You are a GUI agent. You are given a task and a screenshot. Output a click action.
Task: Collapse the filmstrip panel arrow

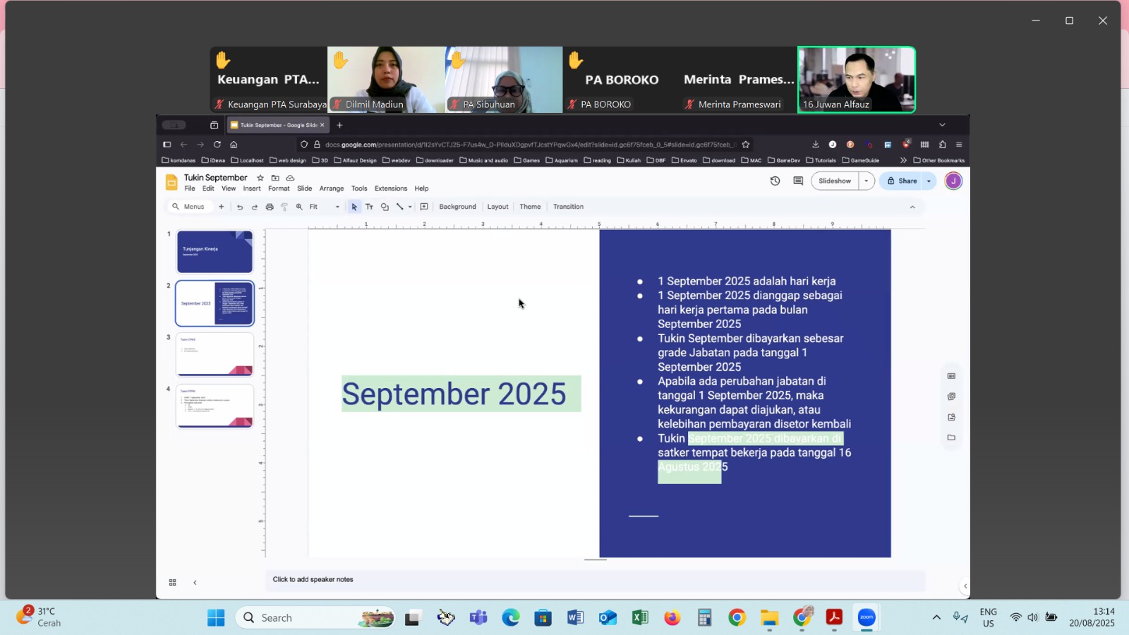[x=195, y=583]
